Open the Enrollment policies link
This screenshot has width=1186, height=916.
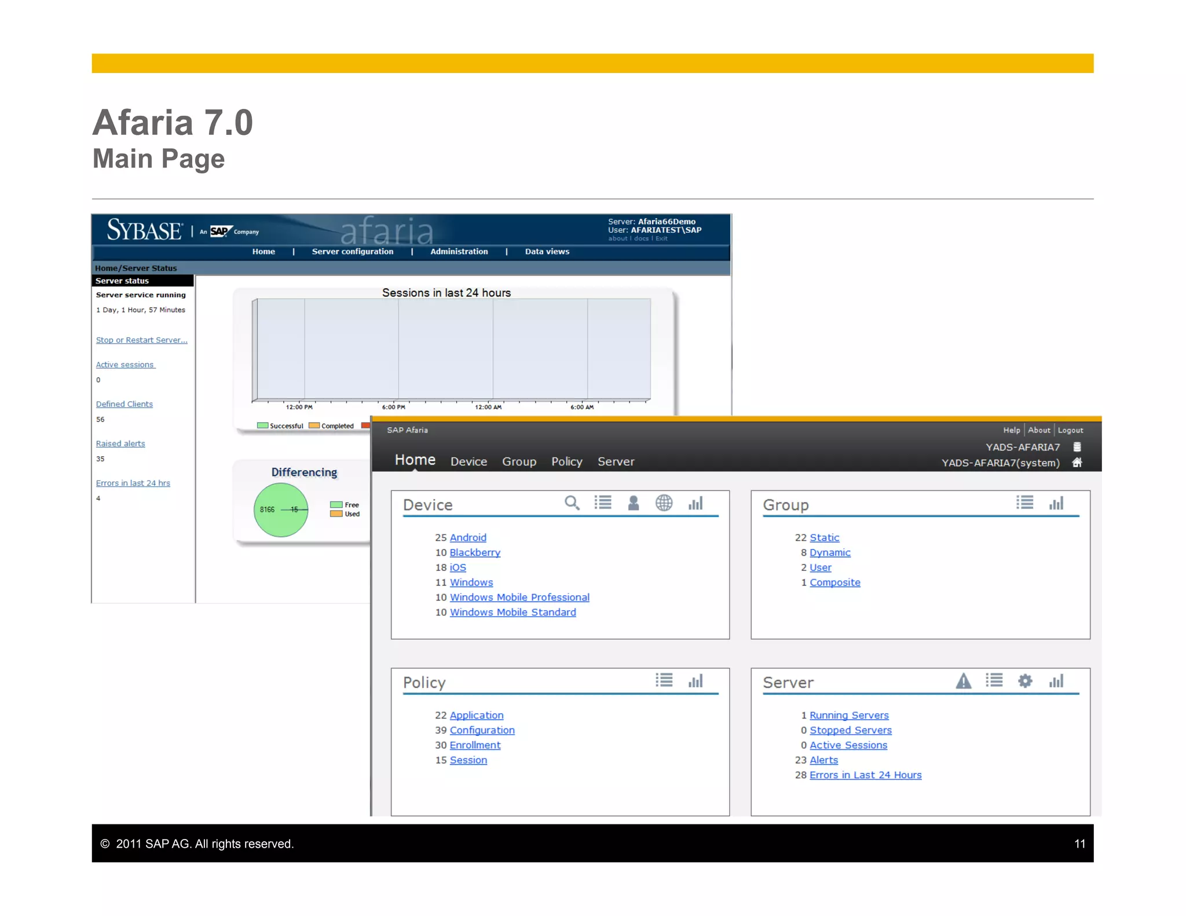pos(475,745)
